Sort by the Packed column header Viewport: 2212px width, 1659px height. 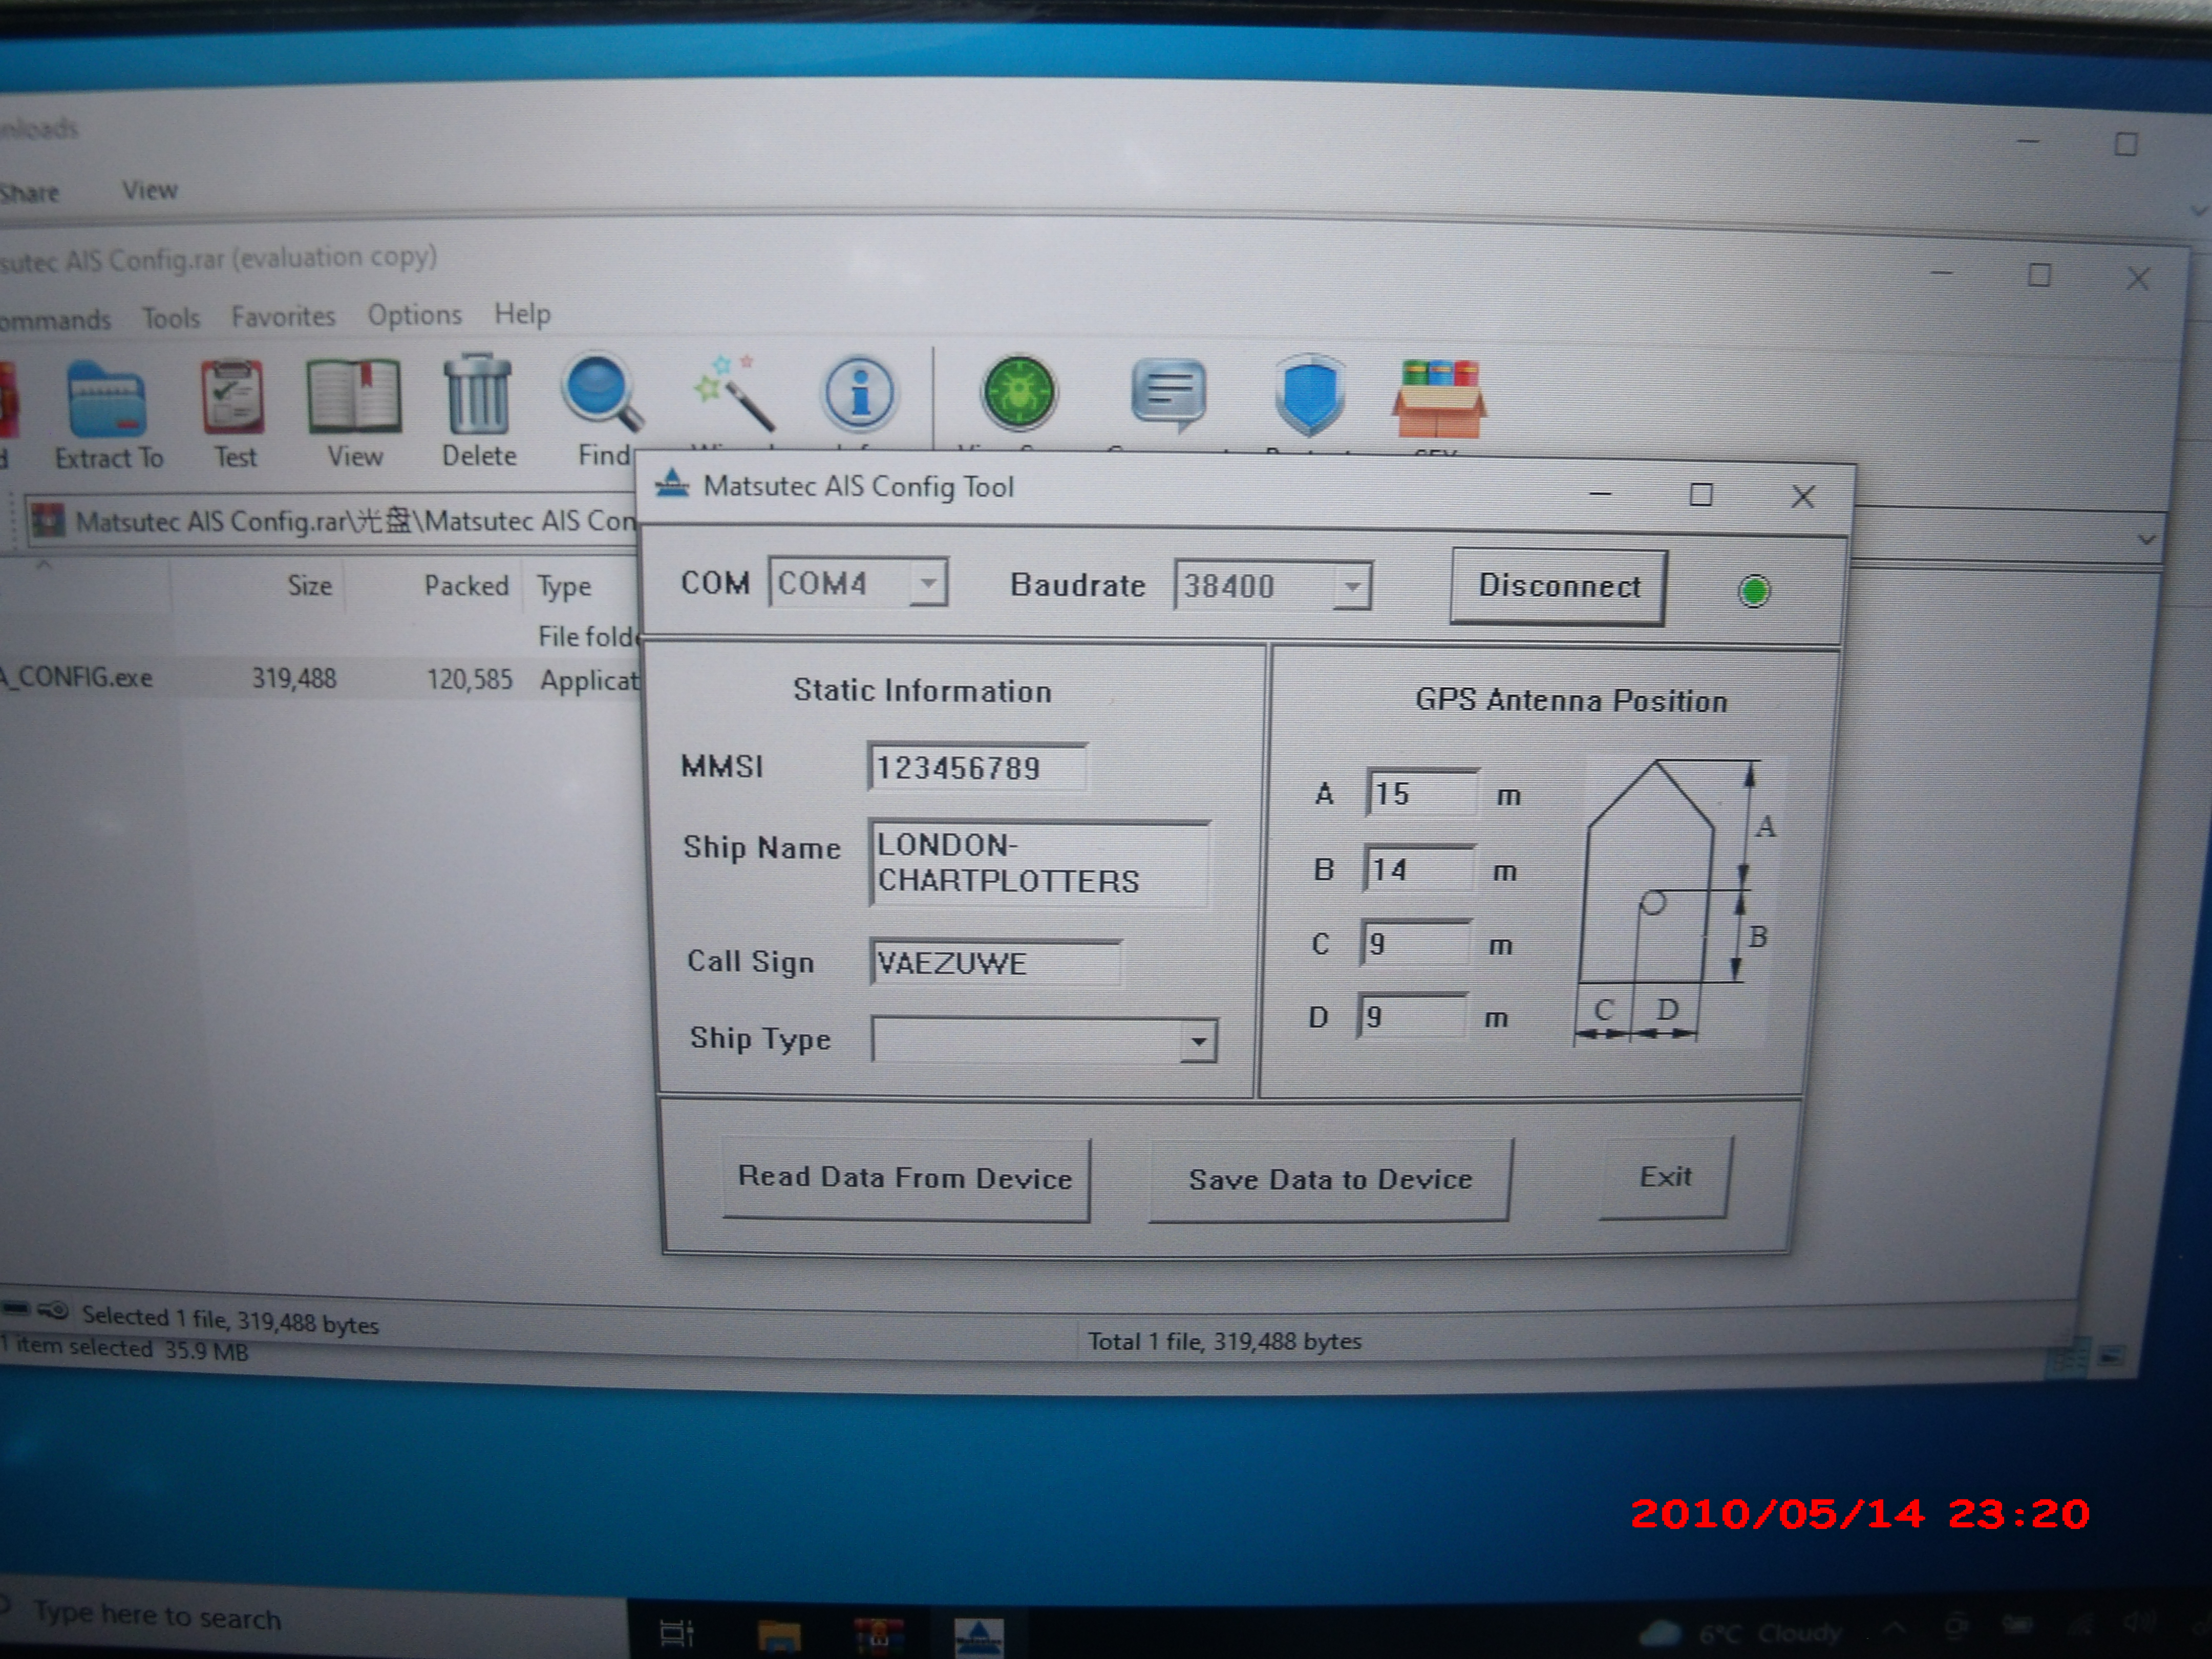point(466,585)
